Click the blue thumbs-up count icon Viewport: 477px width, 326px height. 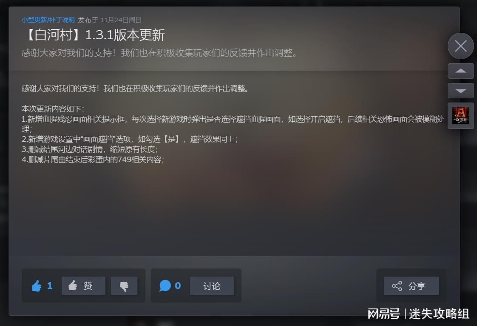tap(36, 286)
